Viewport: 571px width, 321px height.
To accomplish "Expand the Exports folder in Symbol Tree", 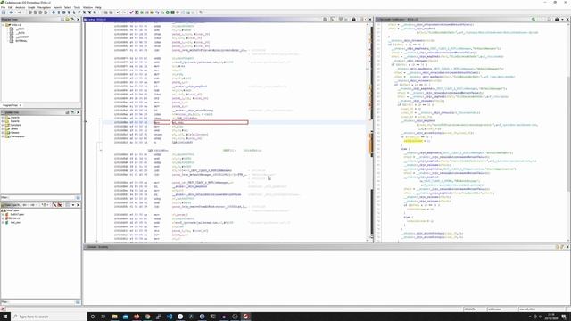I will click(3, 121).
